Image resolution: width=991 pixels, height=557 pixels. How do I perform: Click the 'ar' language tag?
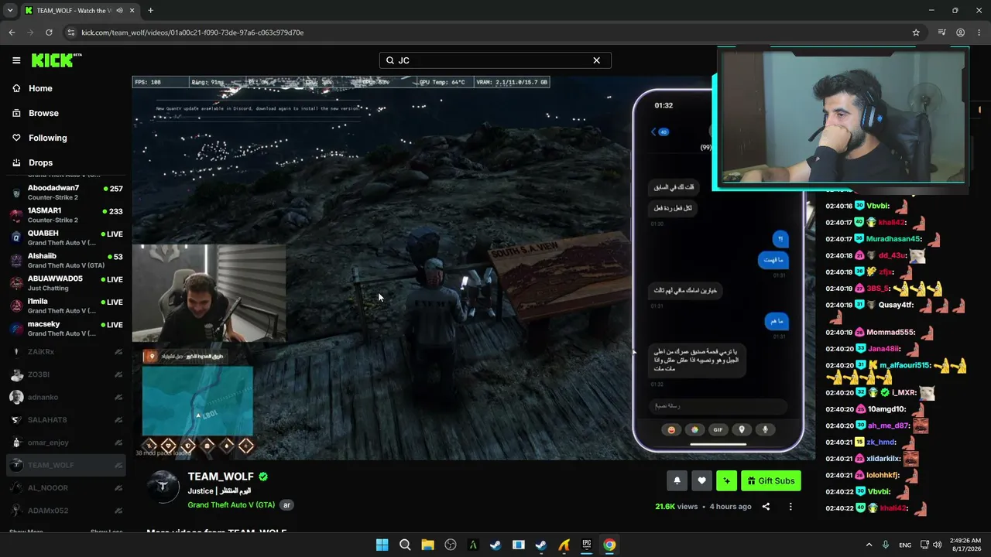click(286, 505)
